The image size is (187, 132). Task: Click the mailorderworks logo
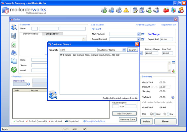click(24, 10)
